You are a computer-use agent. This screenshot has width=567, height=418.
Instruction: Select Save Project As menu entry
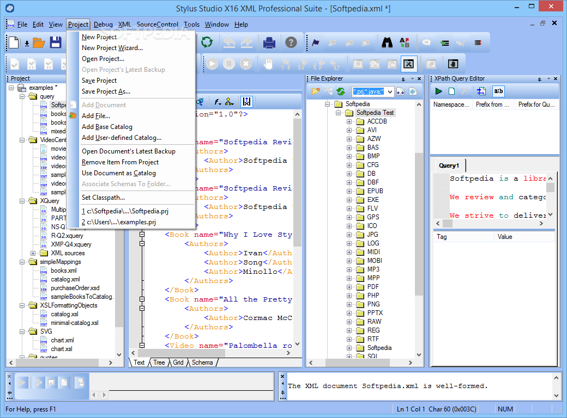coord(106,91)
